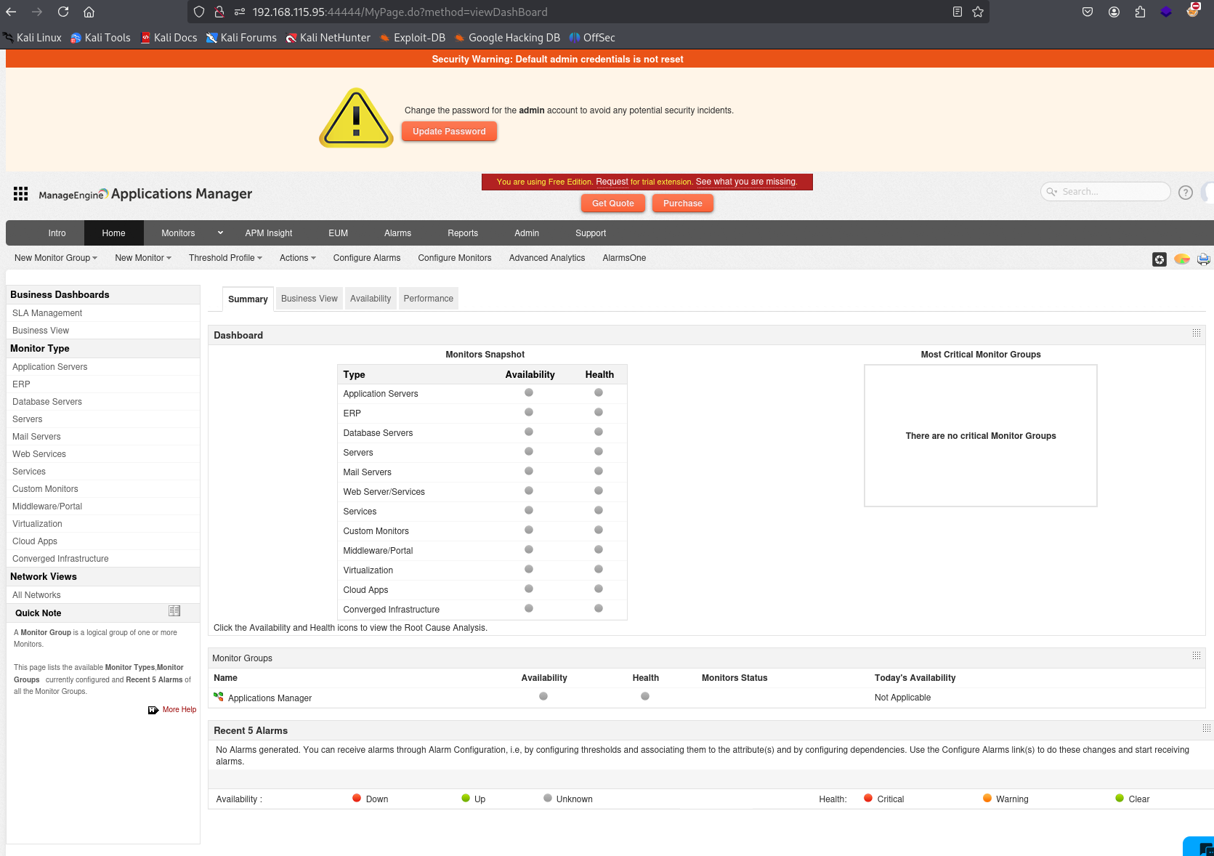The width and height of the screenshot is (1214, 856).
Task: Switch to the Business View tab
Action: (x=309, y=299)
